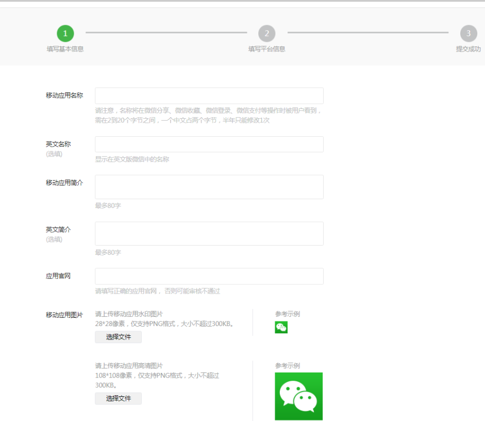Click the 英文简介 field label
This screenshot has width=485, height=421.
coord(58,230)
